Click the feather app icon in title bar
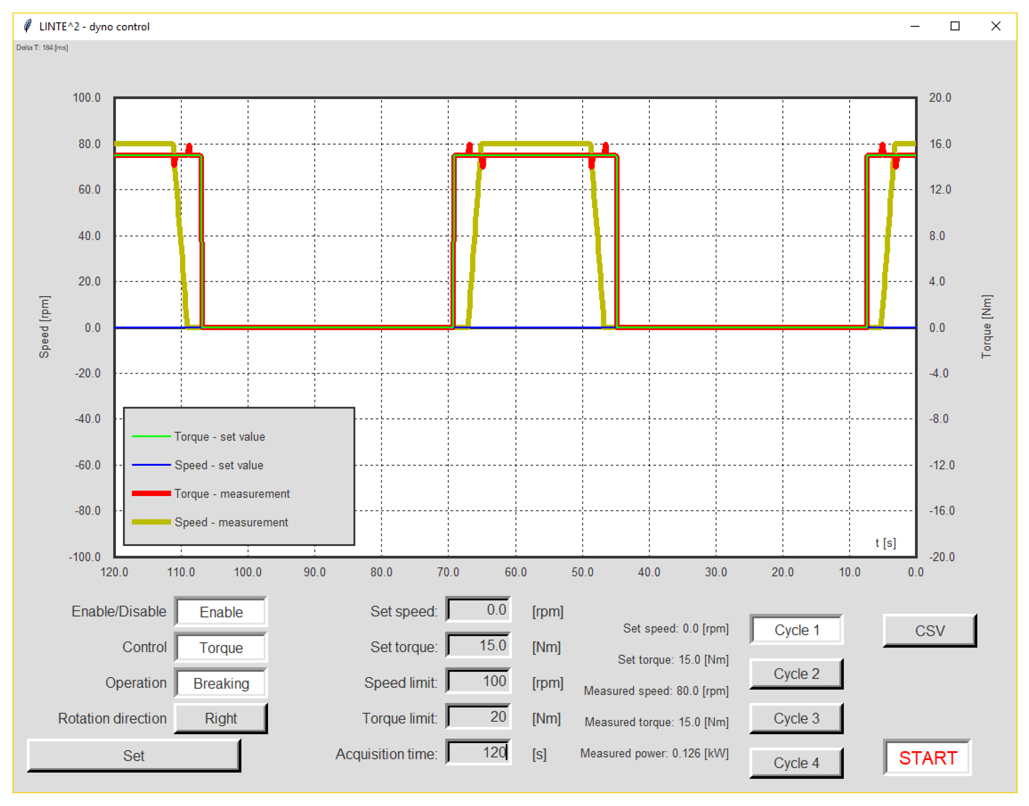Screen dimensions: 1029x806 click(x=27, y=26)
